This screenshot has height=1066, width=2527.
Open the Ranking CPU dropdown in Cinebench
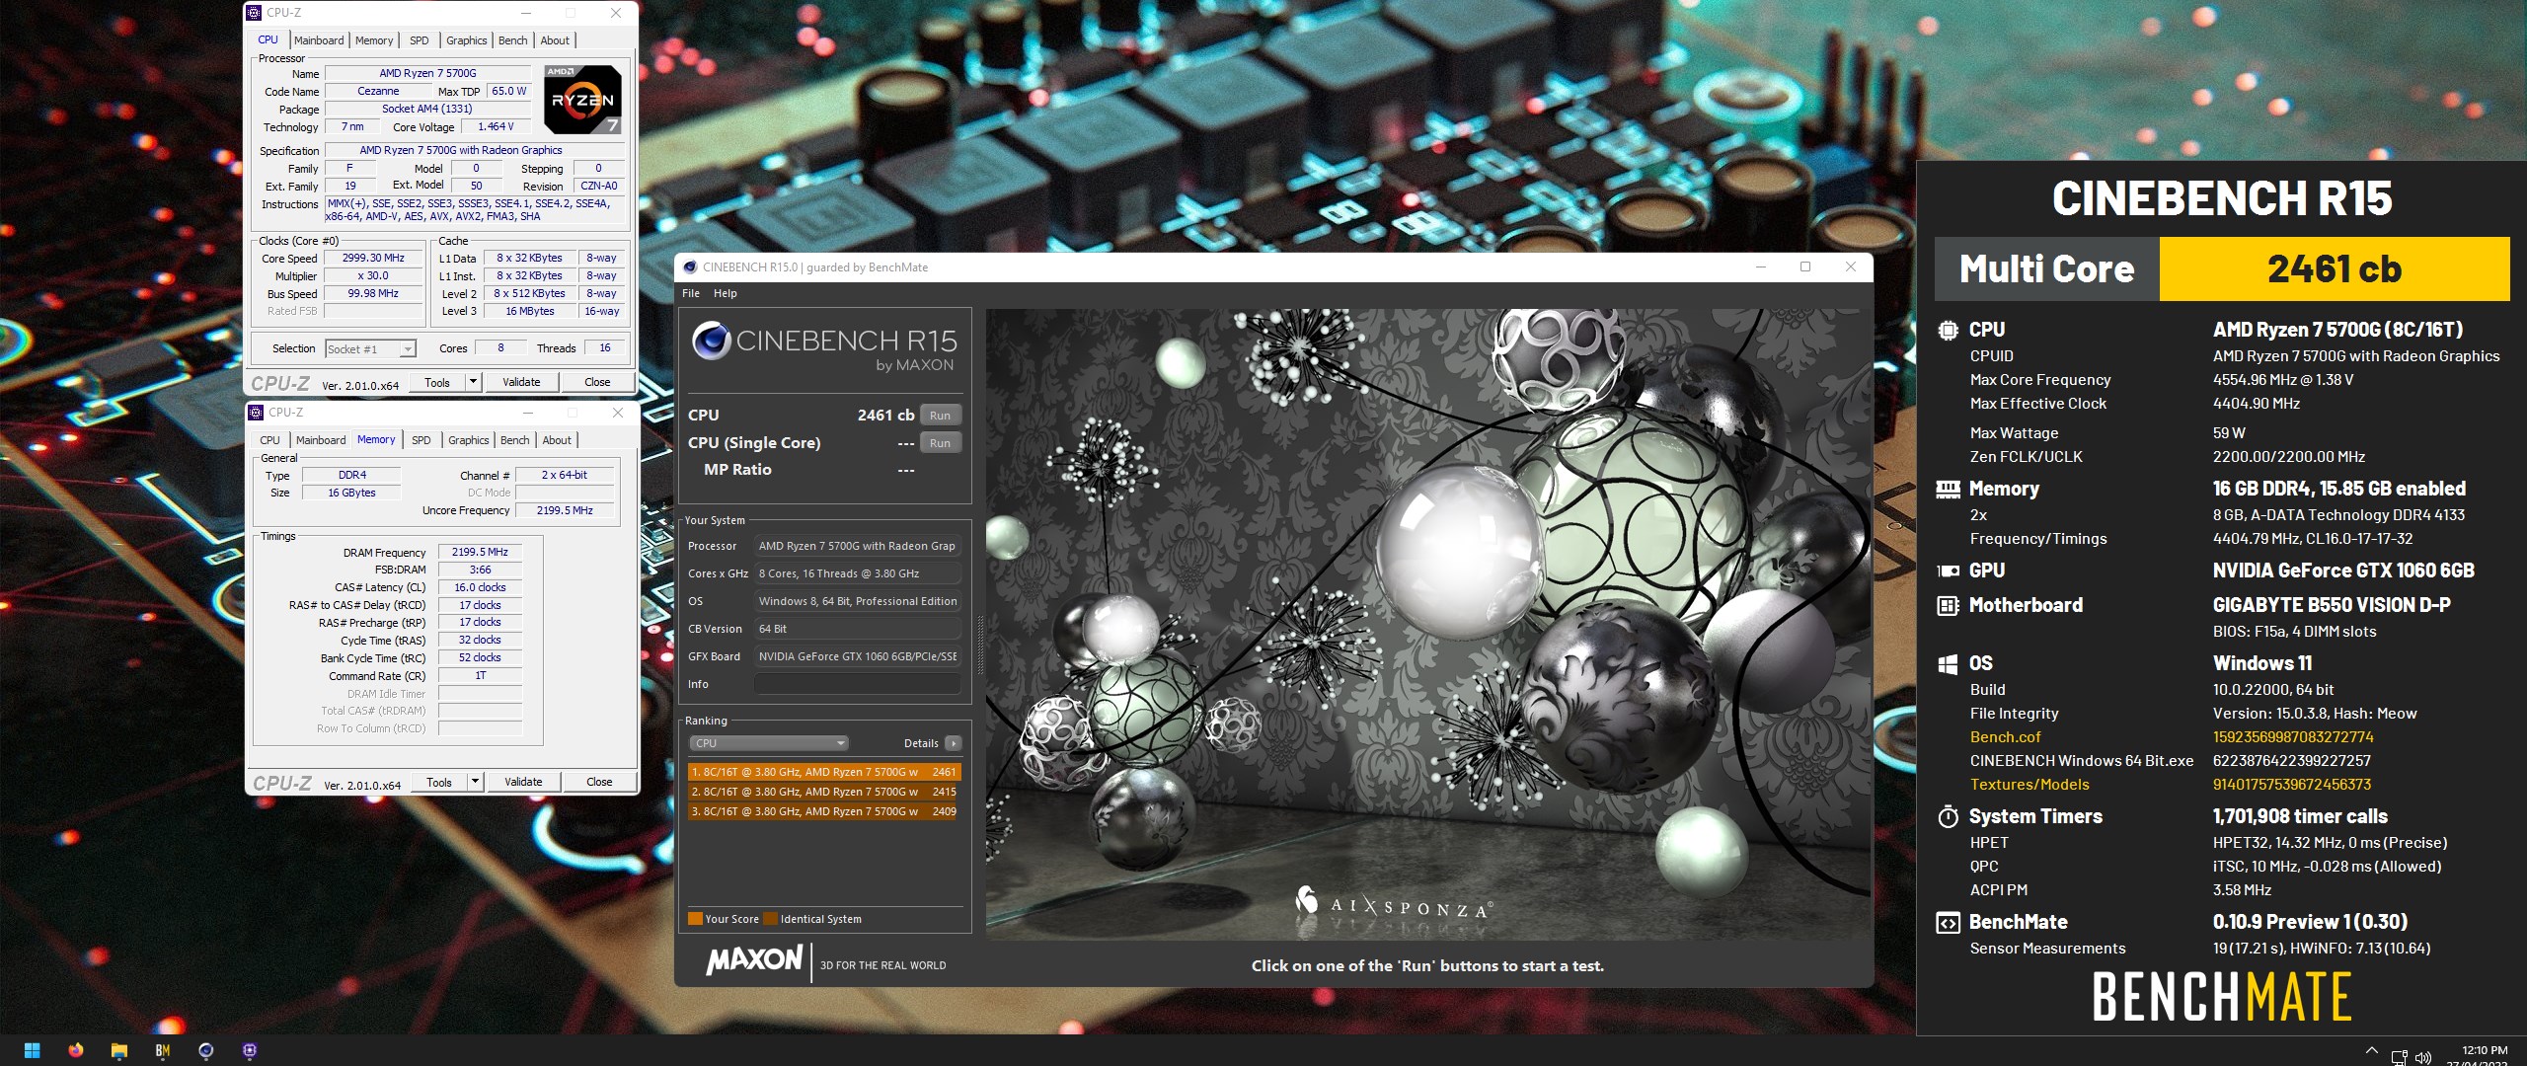(x=768, y=743)
